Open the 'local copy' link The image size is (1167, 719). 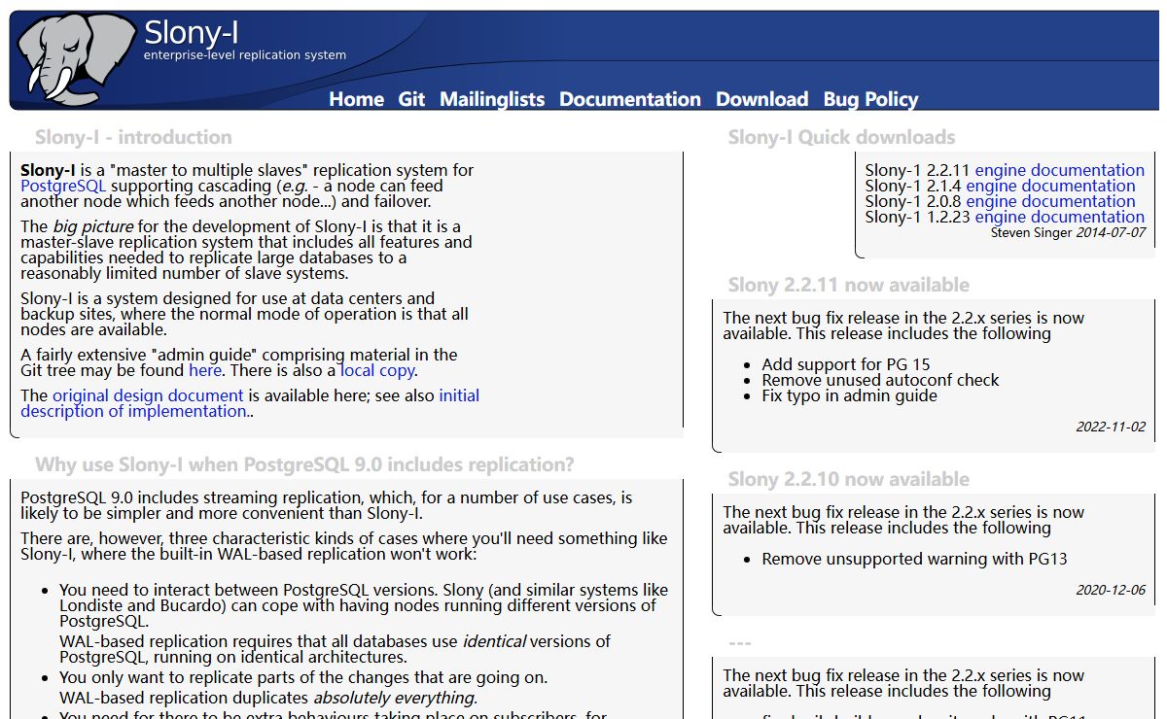click(377, 370)
